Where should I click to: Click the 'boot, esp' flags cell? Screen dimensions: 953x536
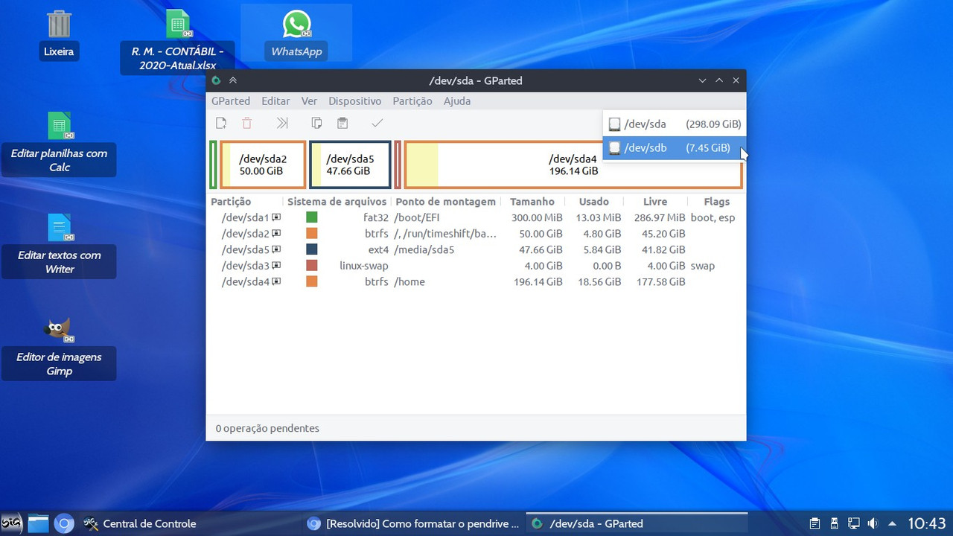coord(713,217)
